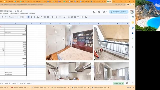160x90 pixels.
Task: Star the spreadsheet document
Action: [15, 11]
